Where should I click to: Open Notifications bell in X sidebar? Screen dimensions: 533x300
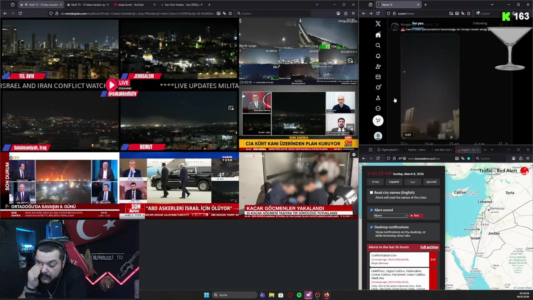(378, 56)
